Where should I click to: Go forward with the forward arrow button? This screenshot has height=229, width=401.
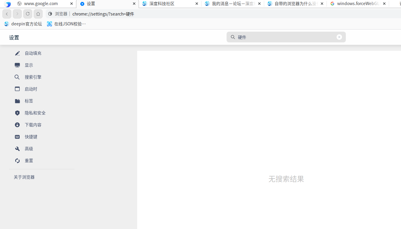click(17, 14)
